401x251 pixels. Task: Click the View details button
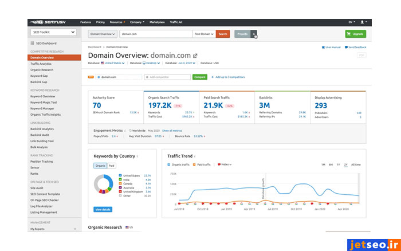pyautogui.click(x=103, y=210)
